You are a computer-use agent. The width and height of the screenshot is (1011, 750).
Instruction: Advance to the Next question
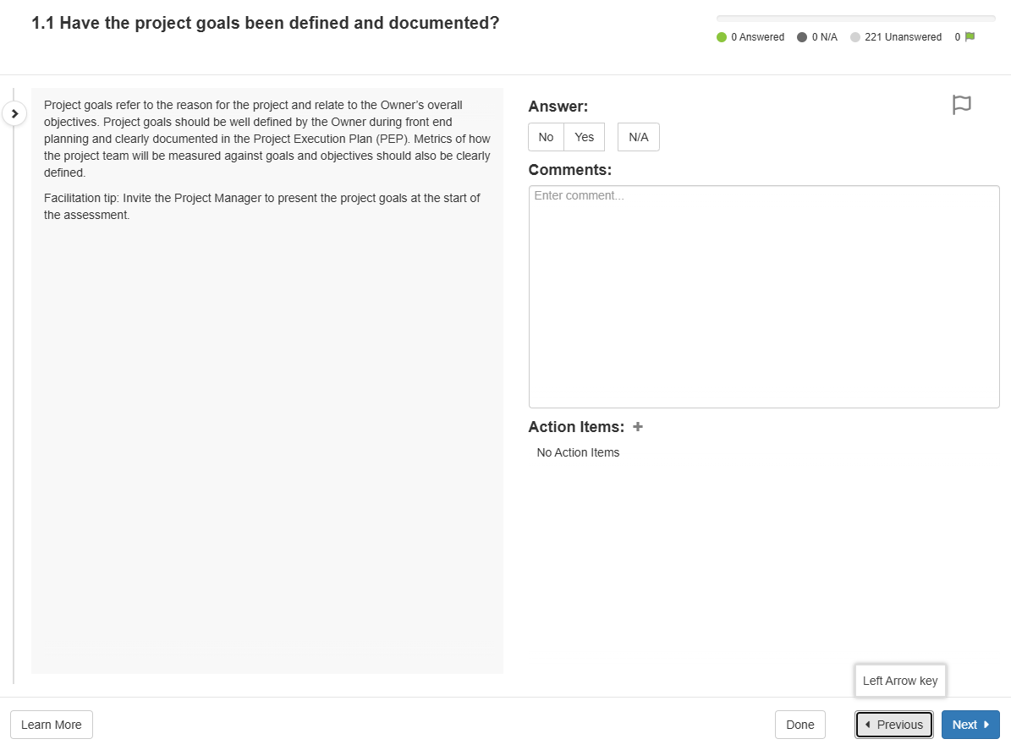(970, 725)
